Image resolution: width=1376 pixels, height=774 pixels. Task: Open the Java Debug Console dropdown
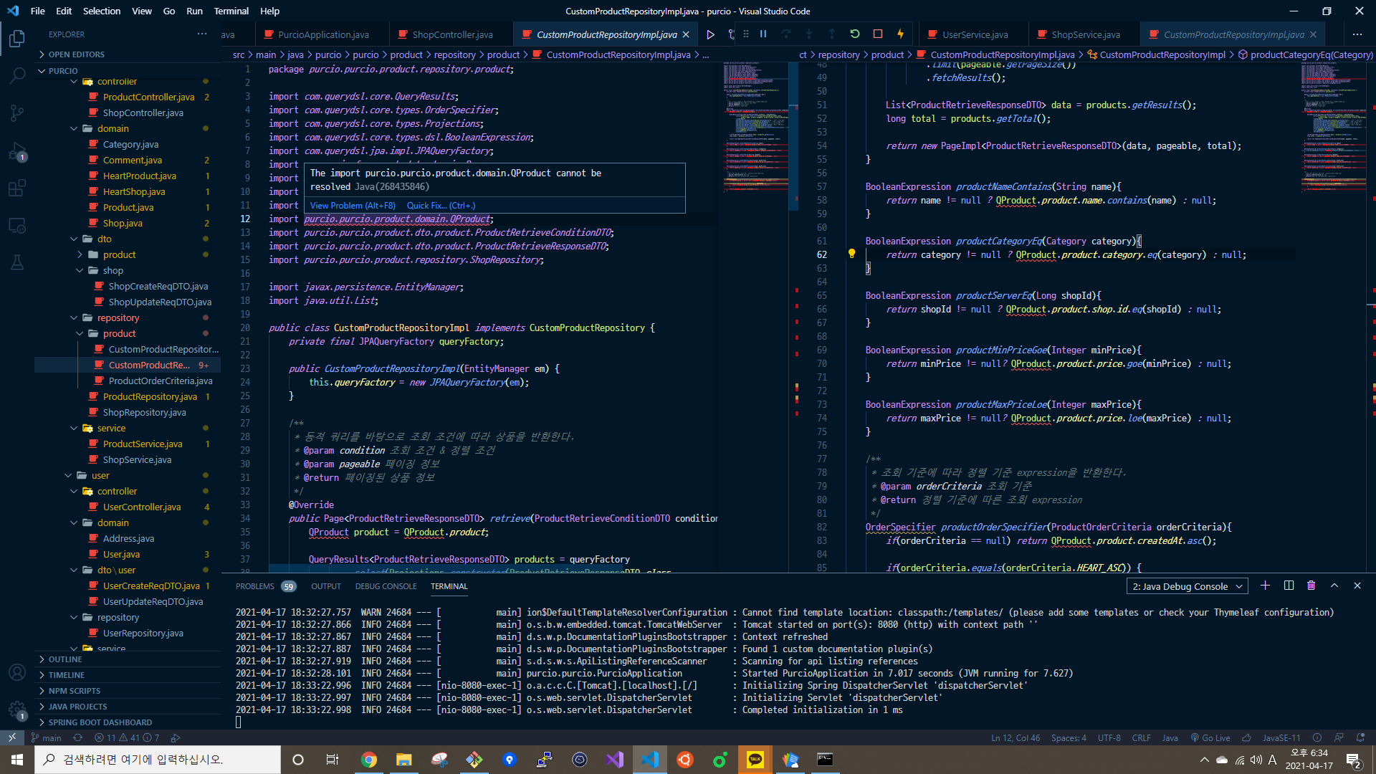[1186, 586]
